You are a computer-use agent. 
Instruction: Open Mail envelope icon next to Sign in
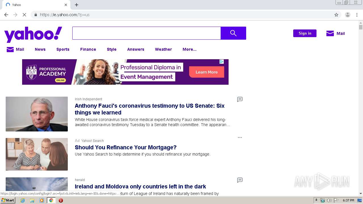330,33
